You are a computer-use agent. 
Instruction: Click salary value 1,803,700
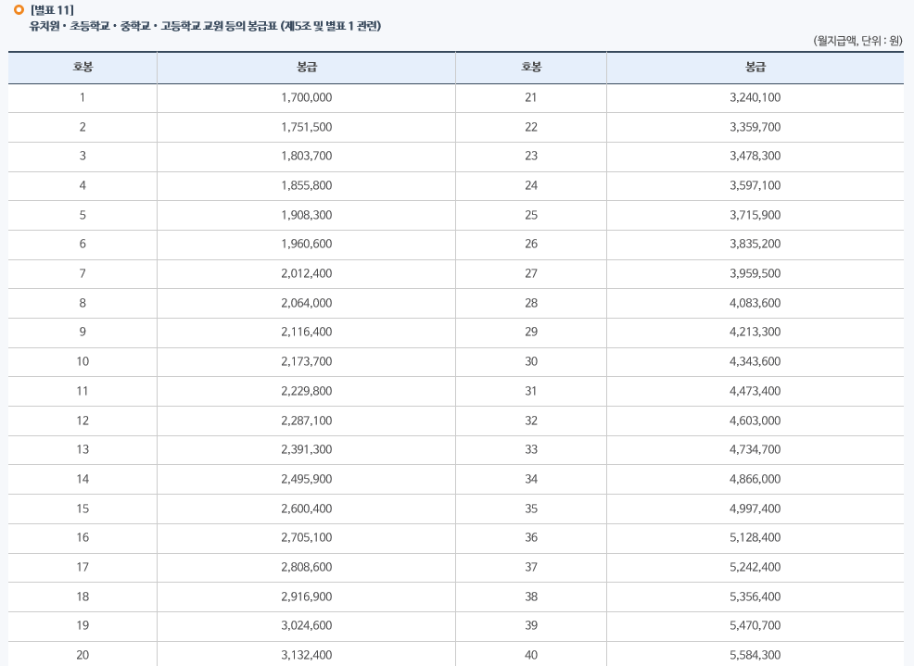tap(307, 157)
